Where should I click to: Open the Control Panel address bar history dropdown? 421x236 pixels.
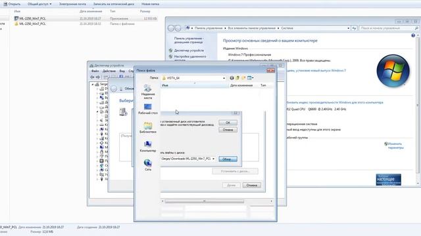[x=348, y=28]
